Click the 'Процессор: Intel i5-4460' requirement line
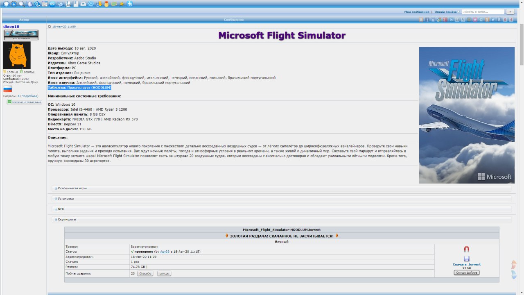The width and height of the screenshot is (524, 295). (87, 109)
